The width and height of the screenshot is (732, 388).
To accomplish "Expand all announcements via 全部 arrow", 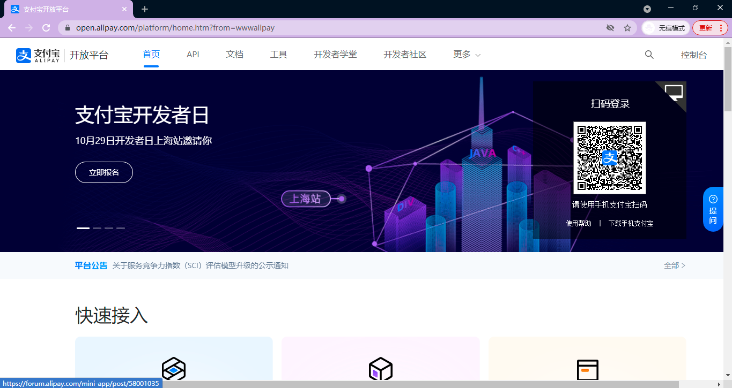I will pyautogui.click(x=675, y=265).
